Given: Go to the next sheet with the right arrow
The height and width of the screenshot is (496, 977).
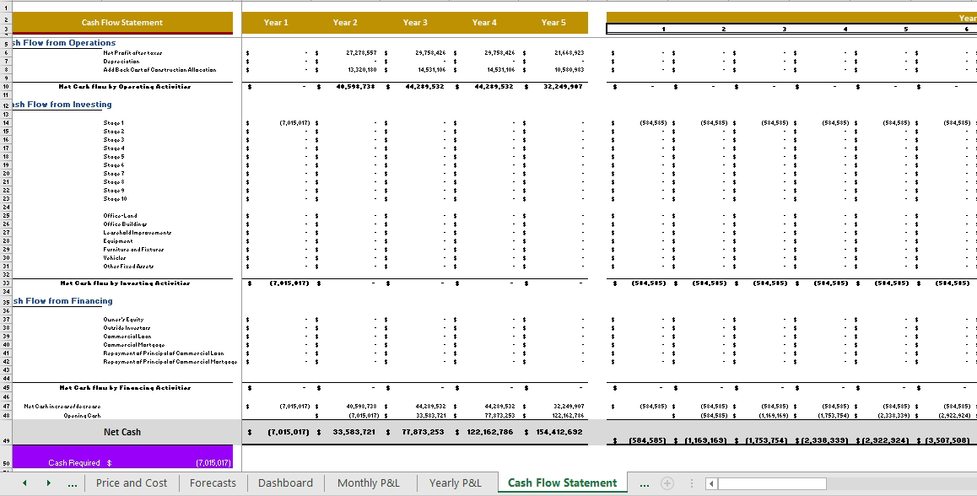Looking at the screenshot, I should [49, 483].
